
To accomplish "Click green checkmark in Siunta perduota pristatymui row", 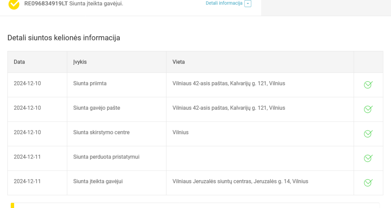I will 368,158.
